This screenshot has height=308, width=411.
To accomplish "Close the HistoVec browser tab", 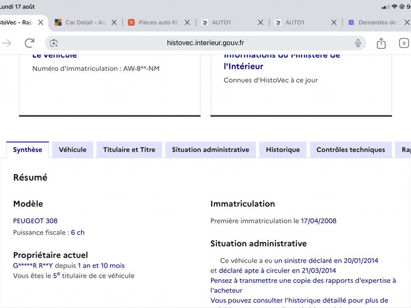I will point(41,23).
